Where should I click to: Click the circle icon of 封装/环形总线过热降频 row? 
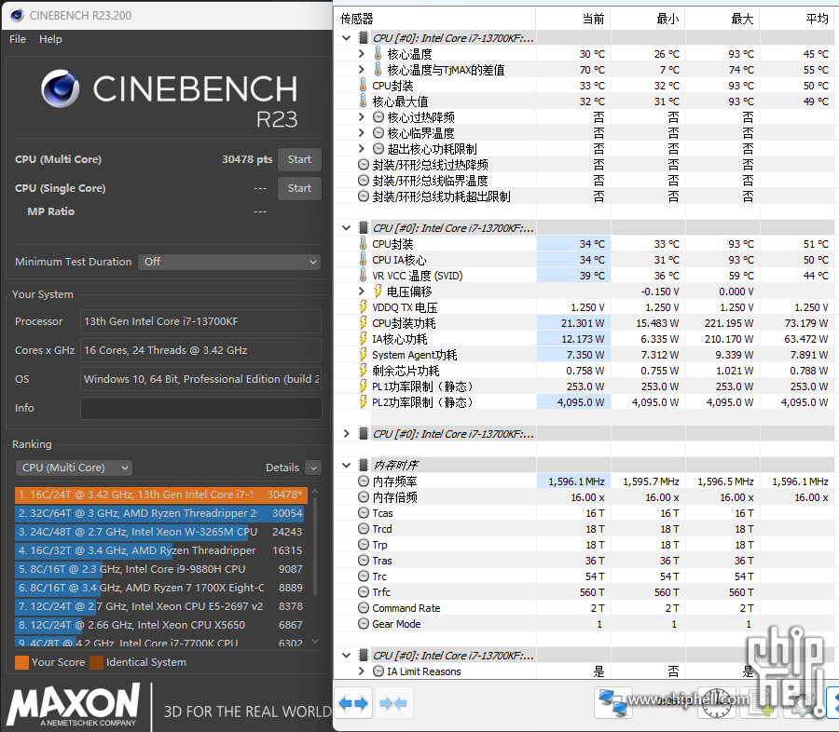[364, 165]
